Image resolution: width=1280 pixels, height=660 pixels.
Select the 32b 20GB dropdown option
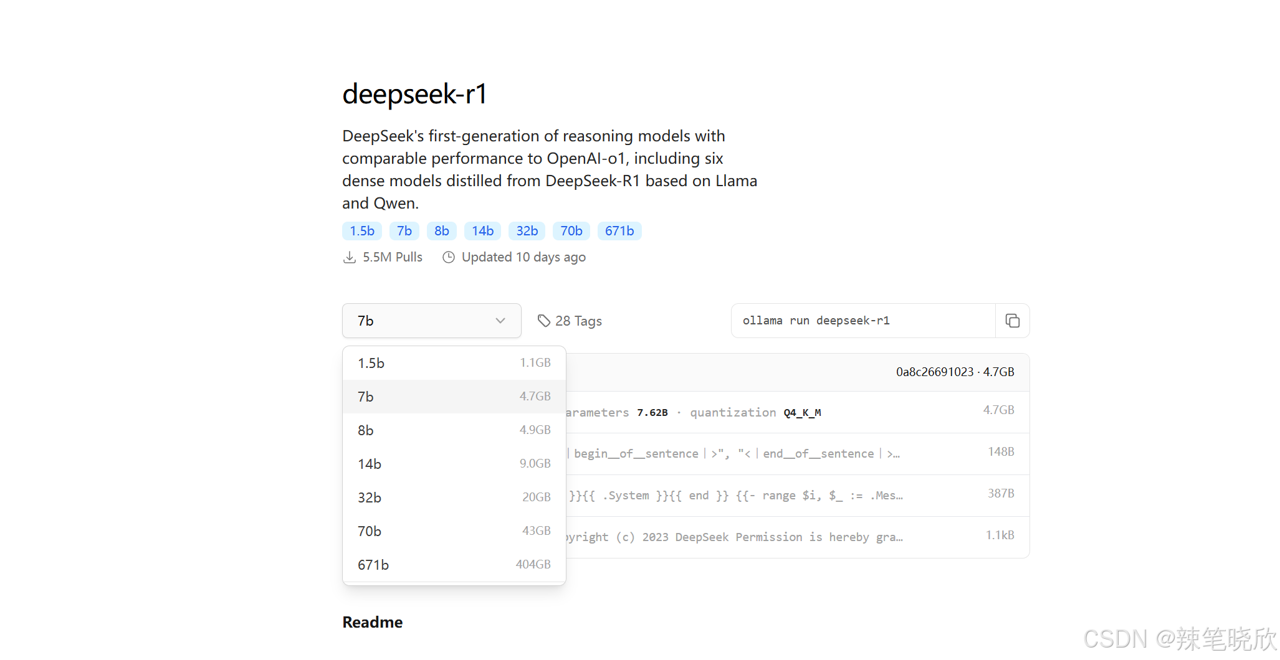(x=454, y=497)
